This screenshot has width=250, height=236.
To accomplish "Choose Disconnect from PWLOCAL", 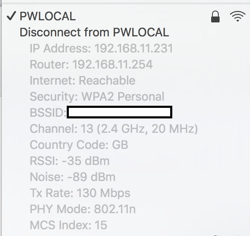I will 94,32.
